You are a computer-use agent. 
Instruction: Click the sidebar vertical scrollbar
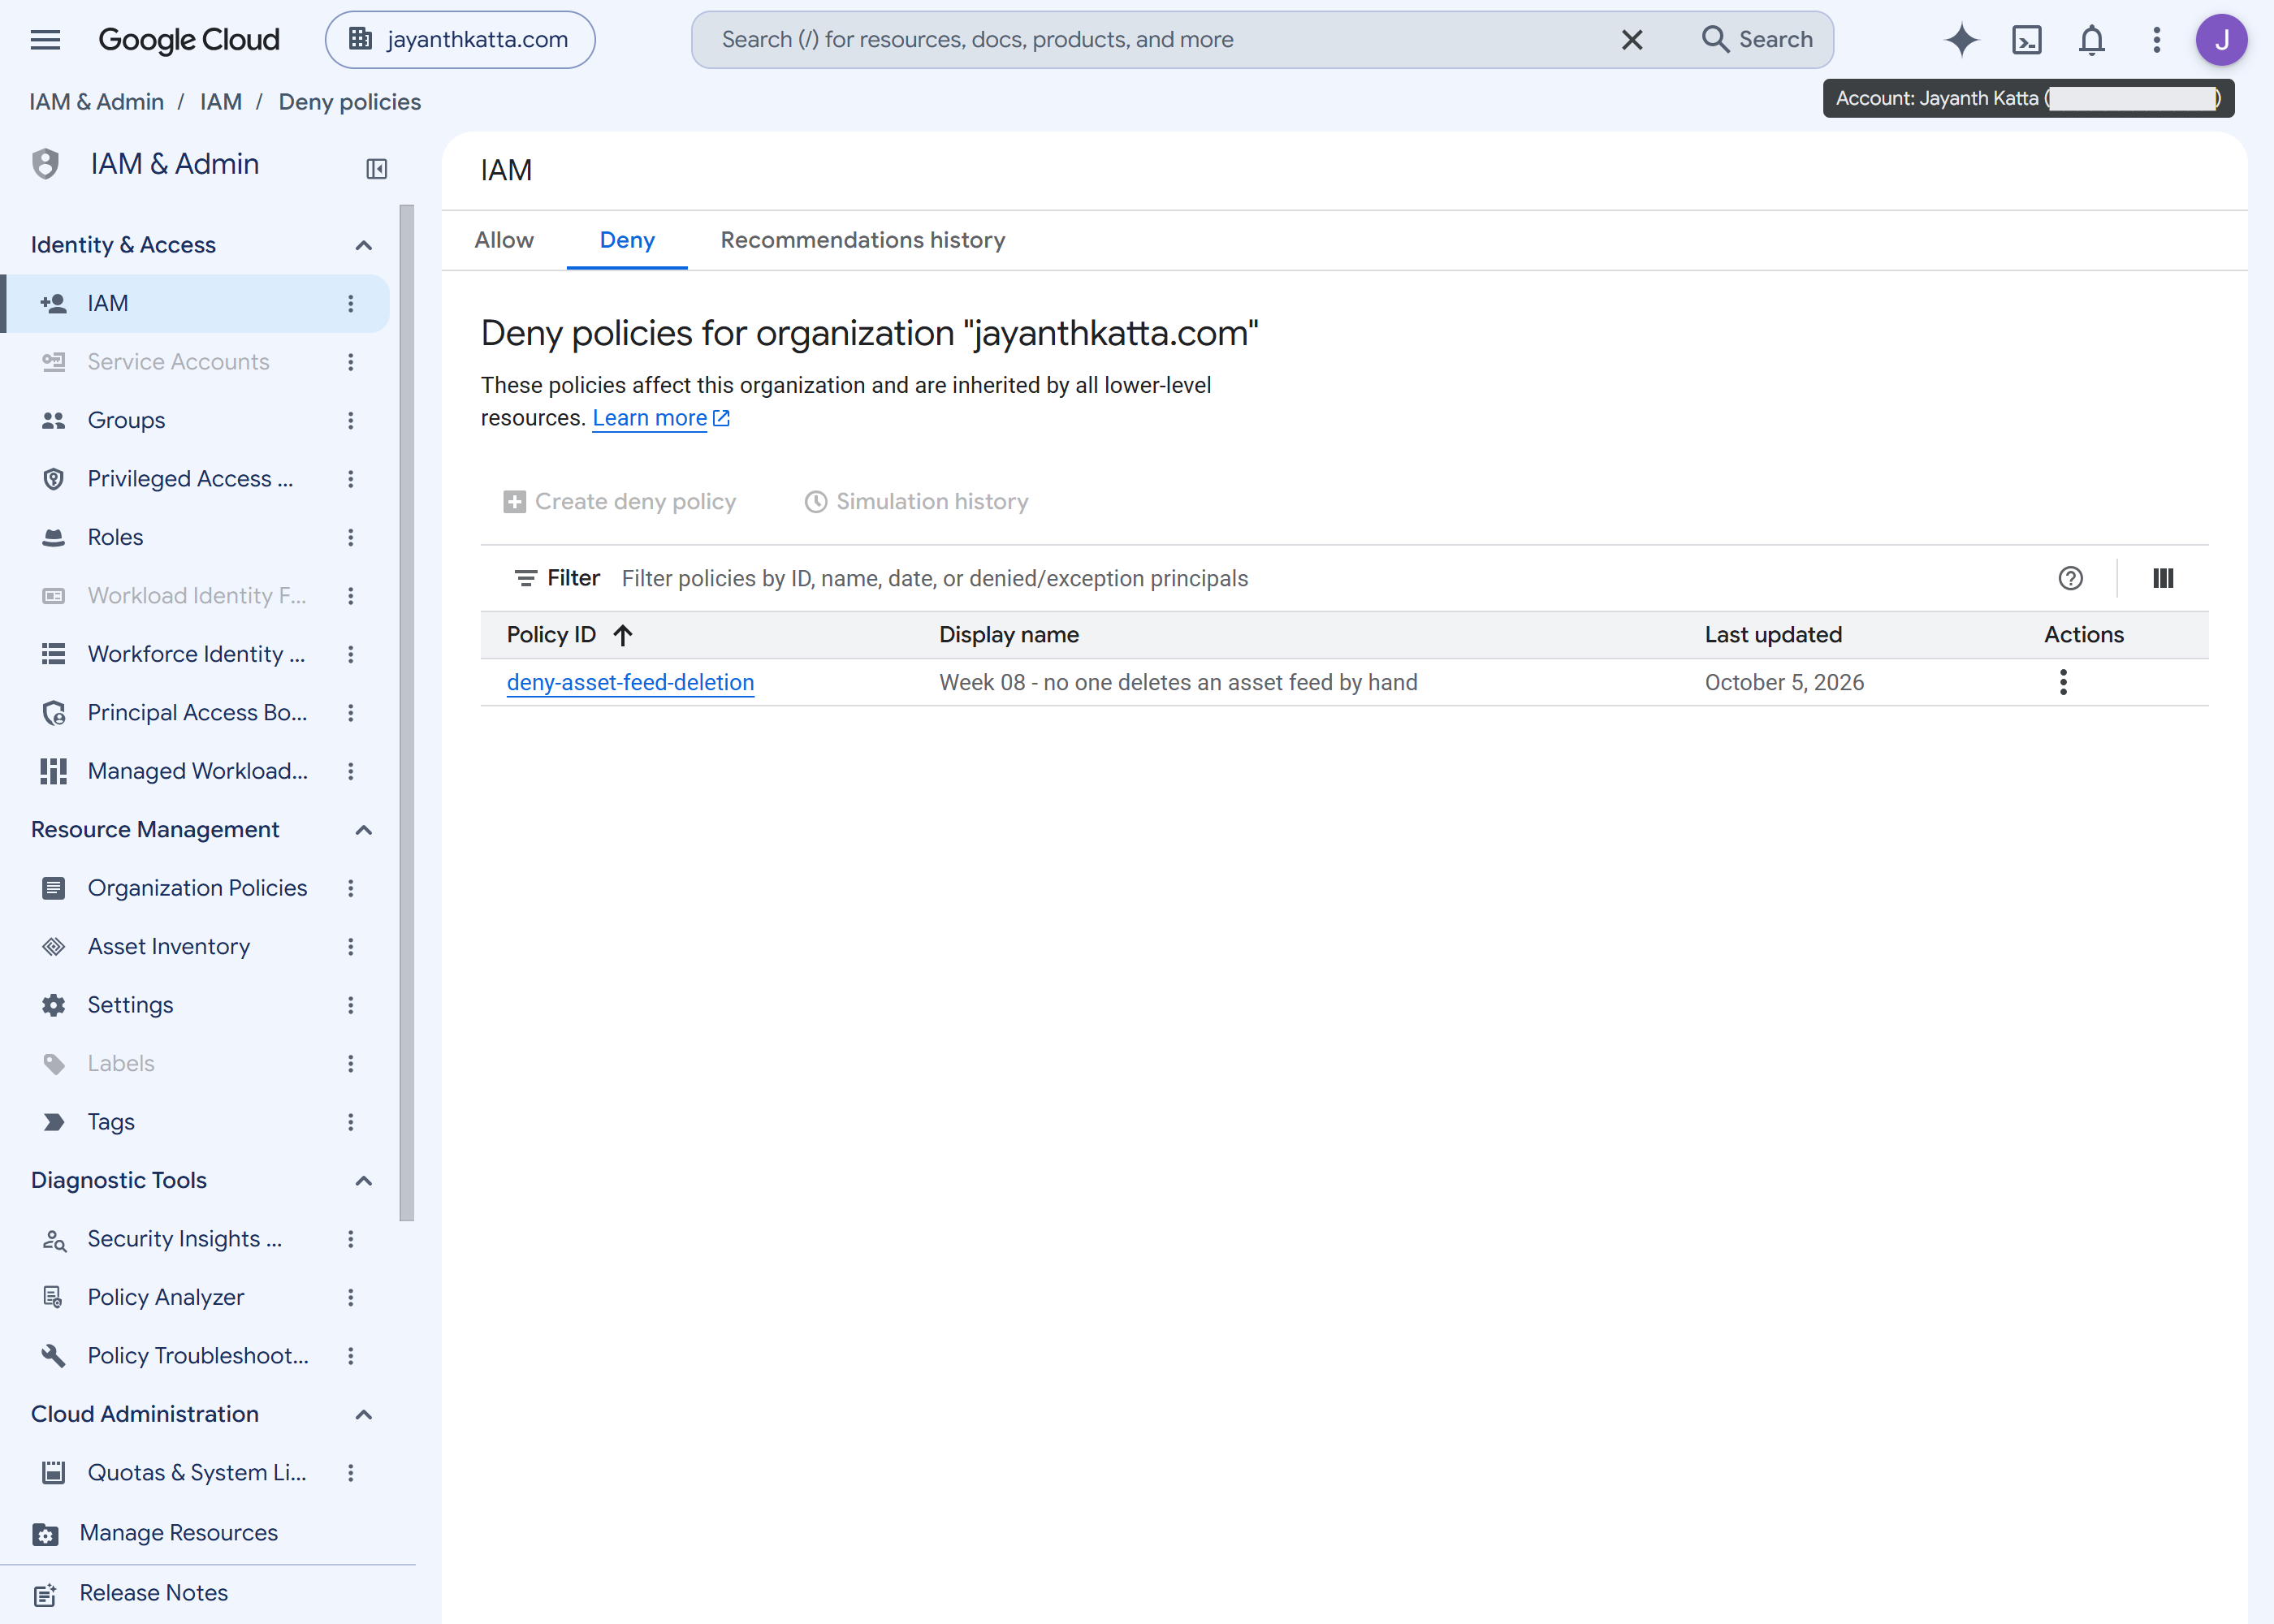(x=407, y=712)
